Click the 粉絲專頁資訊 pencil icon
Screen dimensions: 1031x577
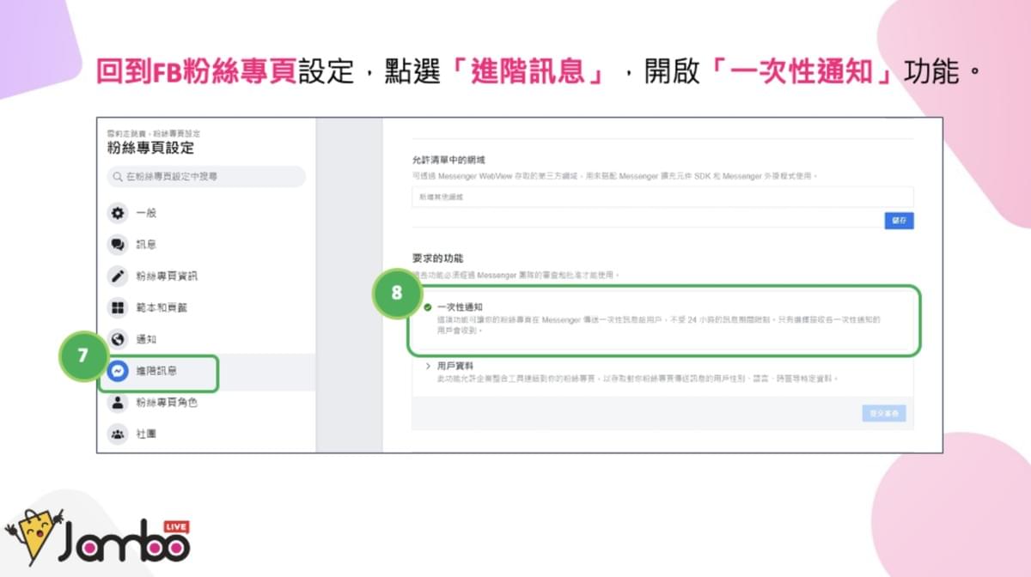(x=118, y=276)
